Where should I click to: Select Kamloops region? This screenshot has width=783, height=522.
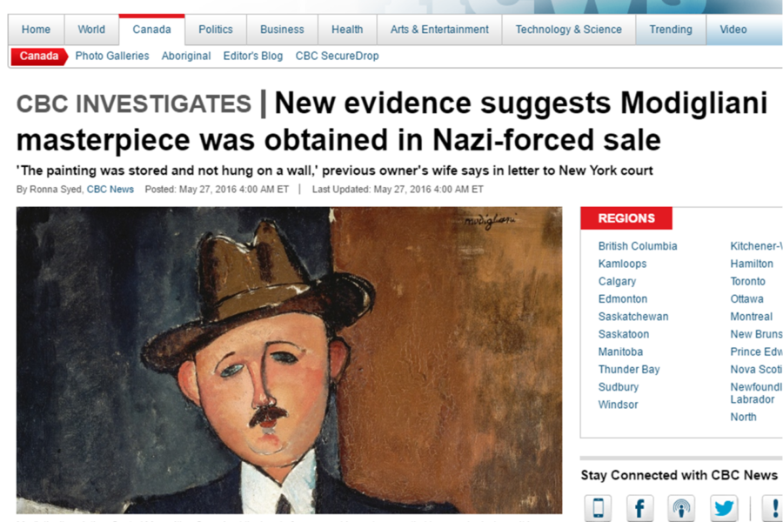(x=622, y=264)
